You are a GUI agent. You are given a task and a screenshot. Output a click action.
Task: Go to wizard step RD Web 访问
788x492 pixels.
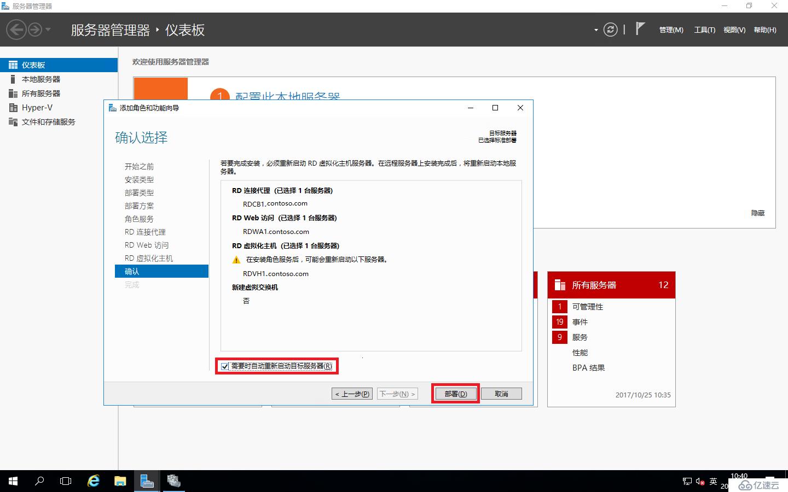[147, 245]
